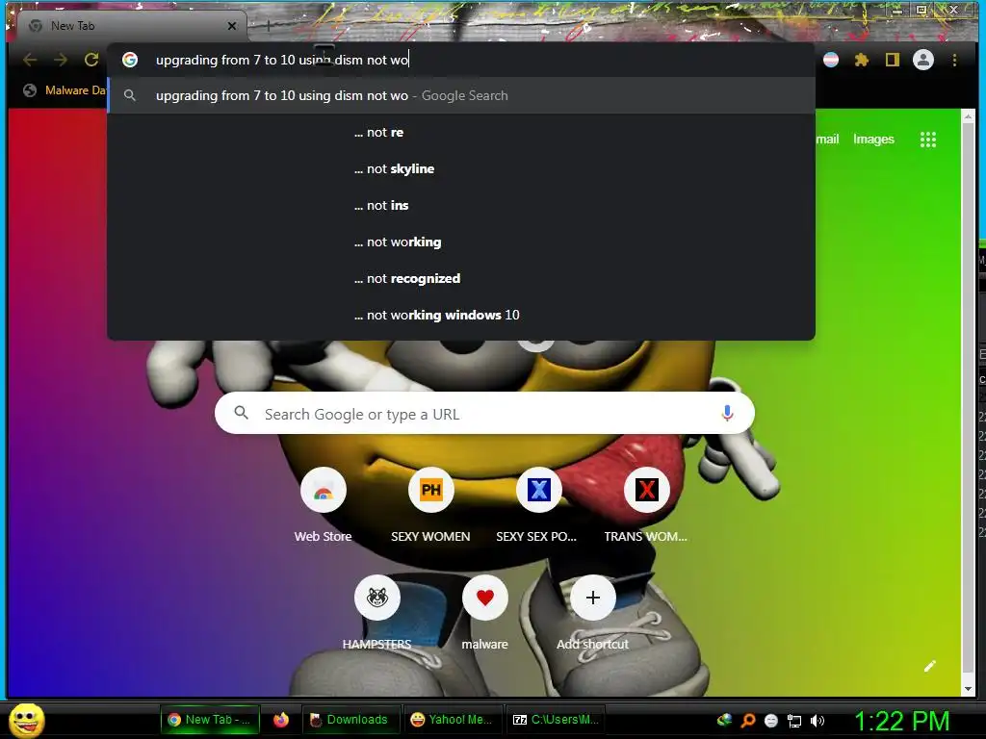Open the malware heart shortcut

pos(485,598)
